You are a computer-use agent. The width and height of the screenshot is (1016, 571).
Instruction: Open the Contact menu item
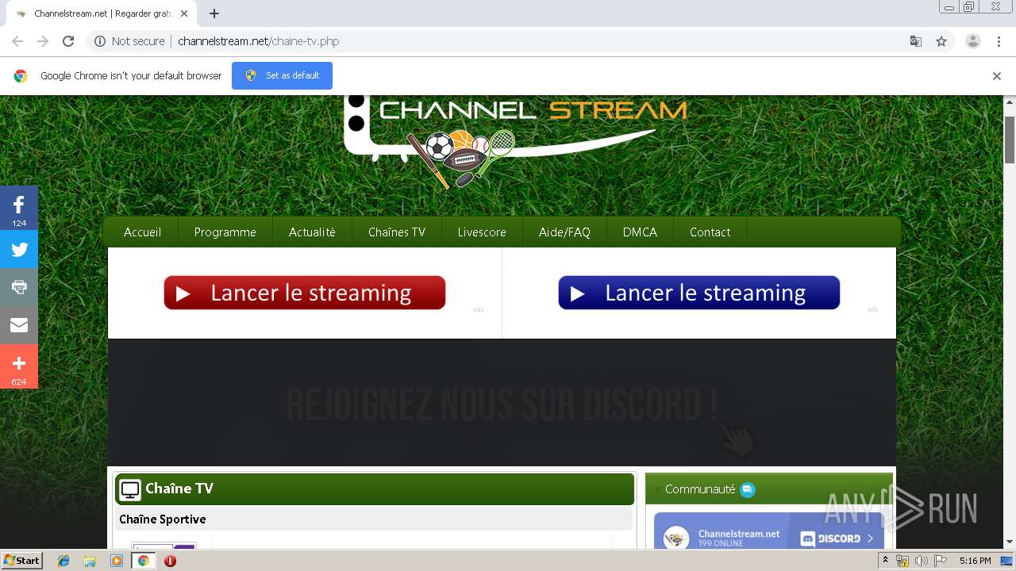tap(710, 232)
